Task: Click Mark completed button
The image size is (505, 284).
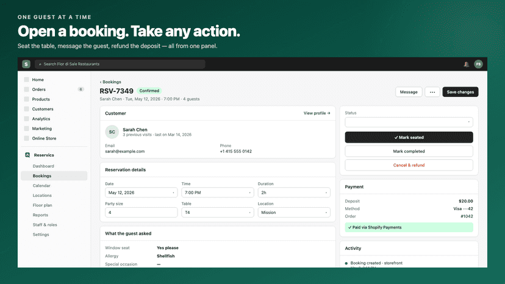Action: (x=409, y=151)
